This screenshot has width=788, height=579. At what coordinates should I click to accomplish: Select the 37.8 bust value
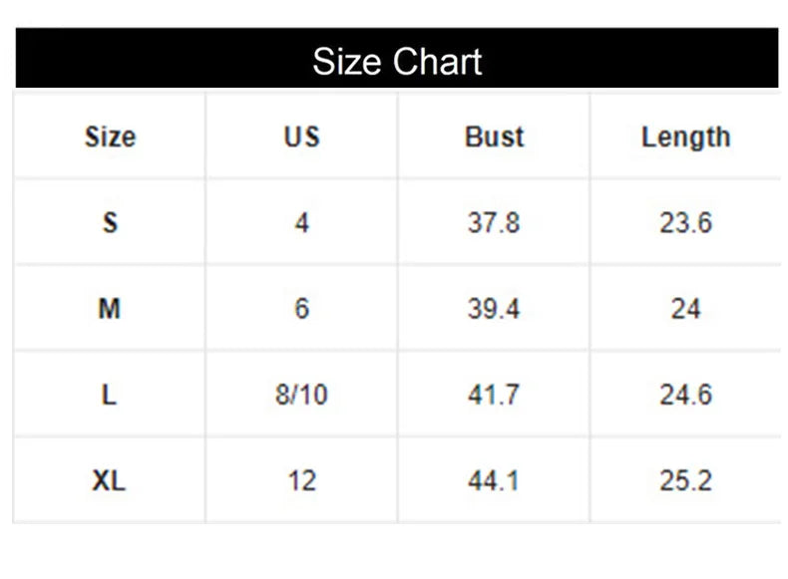[x=494, y=222]
